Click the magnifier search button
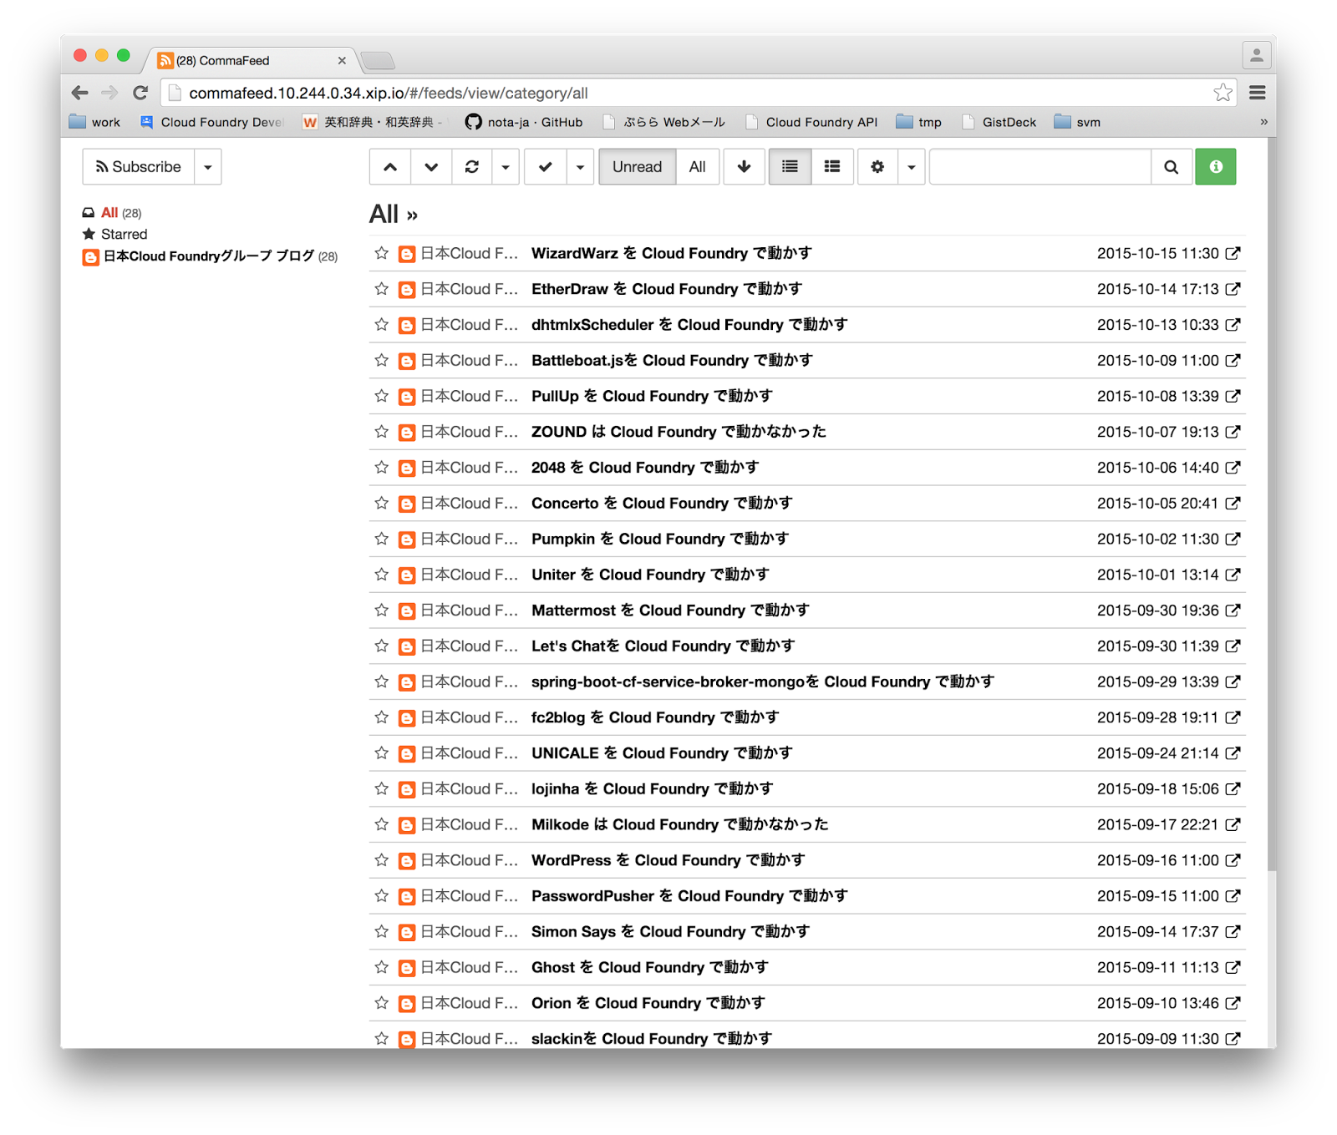1337x1135 pixels. coord(1172,167)
